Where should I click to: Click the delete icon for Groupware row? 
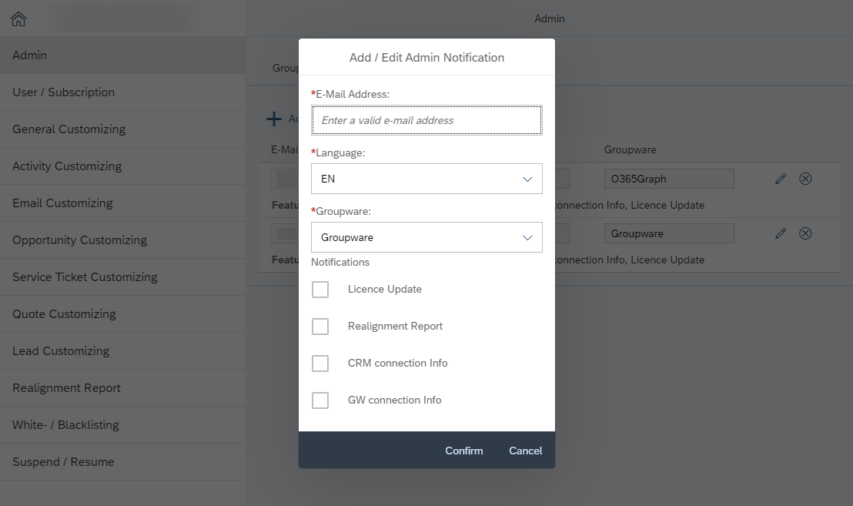click(x=805, y=233)
